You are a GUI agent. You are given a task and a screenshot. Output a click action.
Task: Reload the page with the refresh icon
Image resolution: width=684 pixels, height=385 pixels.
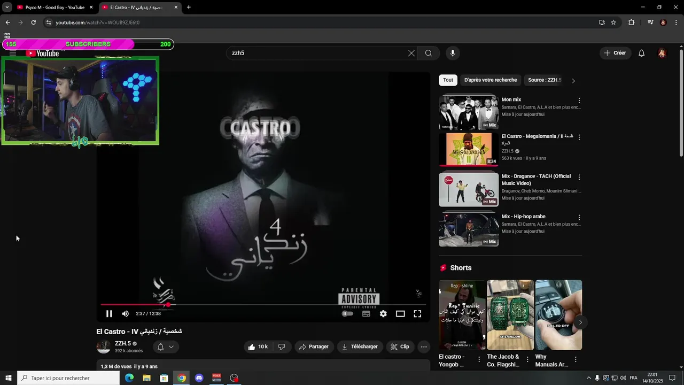click(33, 22)
